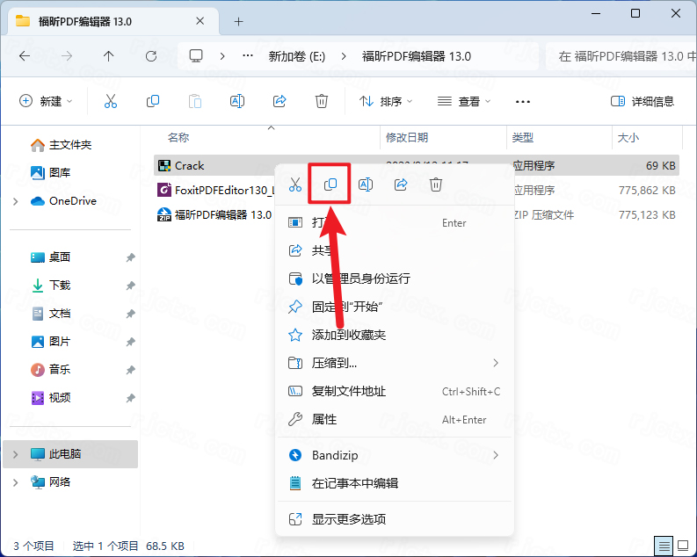Choose 添加到收藏夹 from the context menu
This screenshot has height=557, width=697.
coord(395,335)
